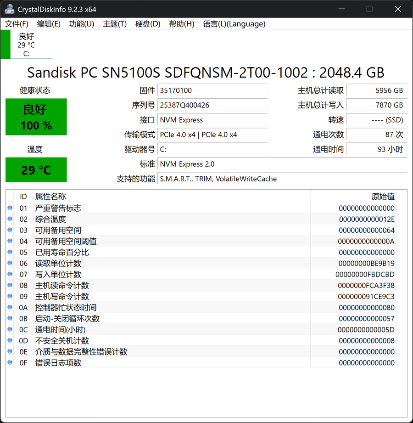Click status dot beside 综合温度 row
Image resolution: width=413 pixels, height=423 pixels.
click(x=10, y=219)
